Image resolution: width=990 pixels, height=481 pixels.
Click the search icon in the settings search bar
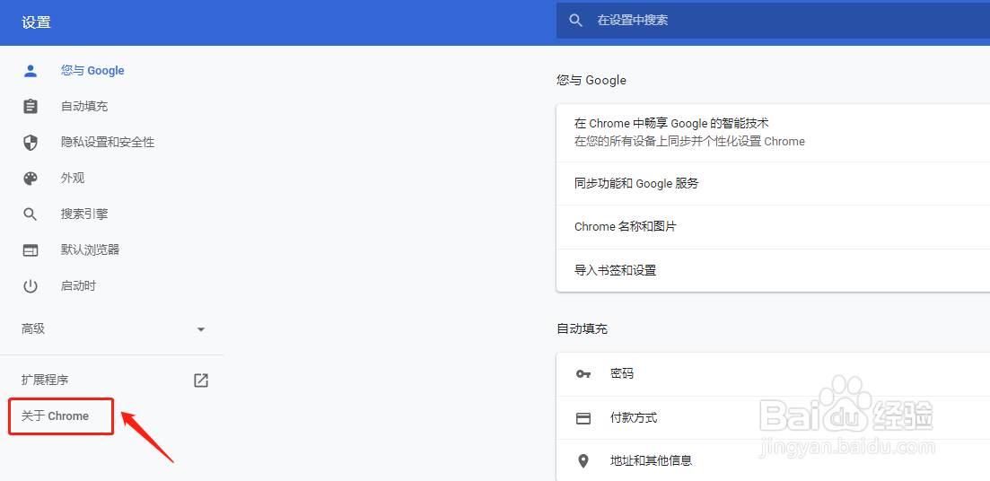(576, 21)
